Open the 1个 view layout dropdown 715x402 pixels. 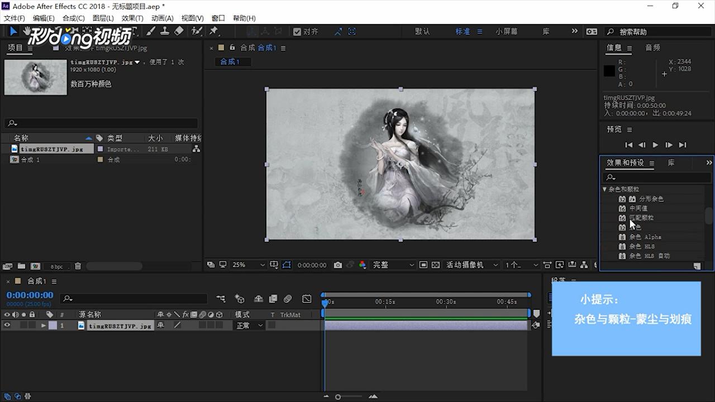[522, 265]
